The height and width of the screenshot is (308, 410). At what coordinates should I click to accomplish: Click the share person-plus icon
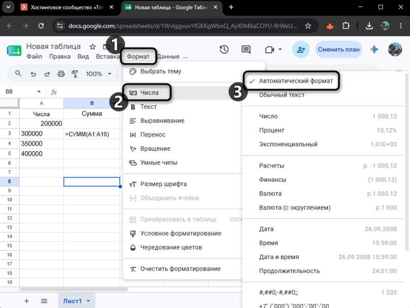point(301,49)
